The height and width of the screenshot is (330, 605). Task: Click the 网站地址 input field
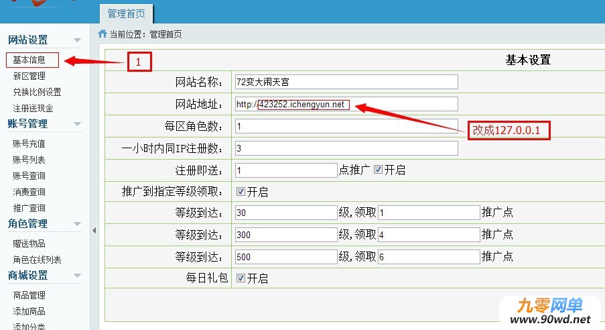point(346,104)
